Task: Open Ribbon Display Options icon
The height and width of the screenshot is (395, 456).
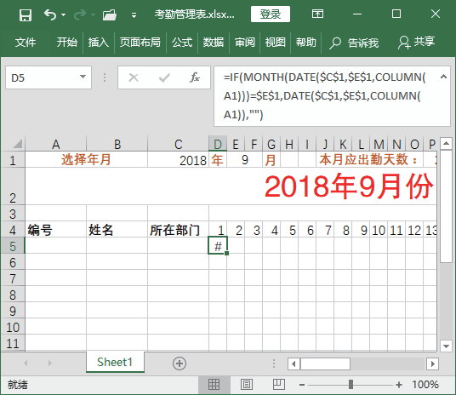Action: point(317,14)
